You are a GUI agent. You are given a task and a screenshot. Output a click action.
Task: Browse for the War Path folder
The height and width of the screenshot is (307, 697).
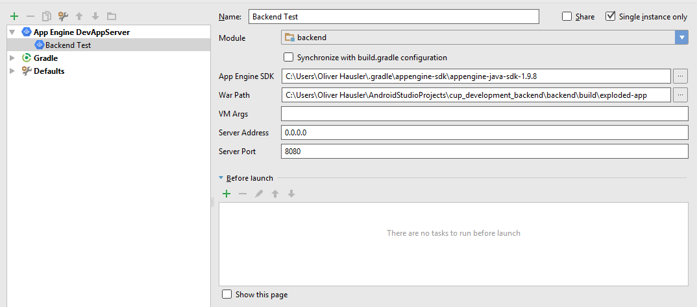click(680, 95)
